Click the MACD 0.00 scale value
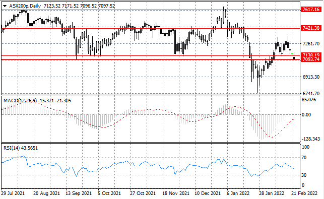This screenshot has height=199, width=324. (x=306, y=115)
